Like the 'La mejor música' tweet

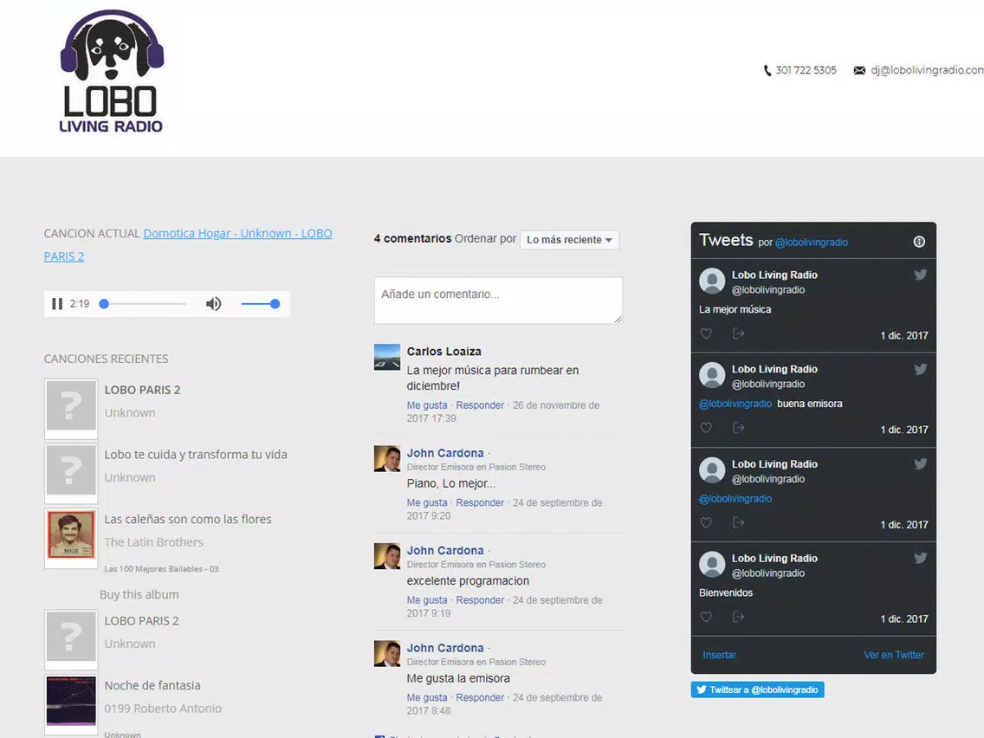706,333
